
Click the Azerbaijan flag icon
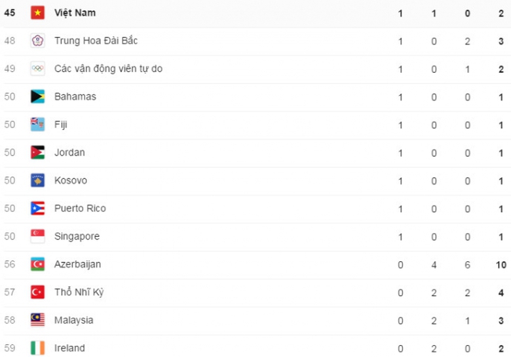[x=37, y=264]
